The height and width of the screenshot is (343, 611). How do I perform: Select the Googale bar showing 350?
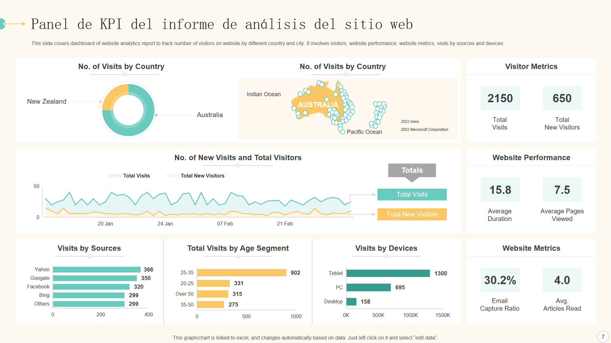pos(95,278)
